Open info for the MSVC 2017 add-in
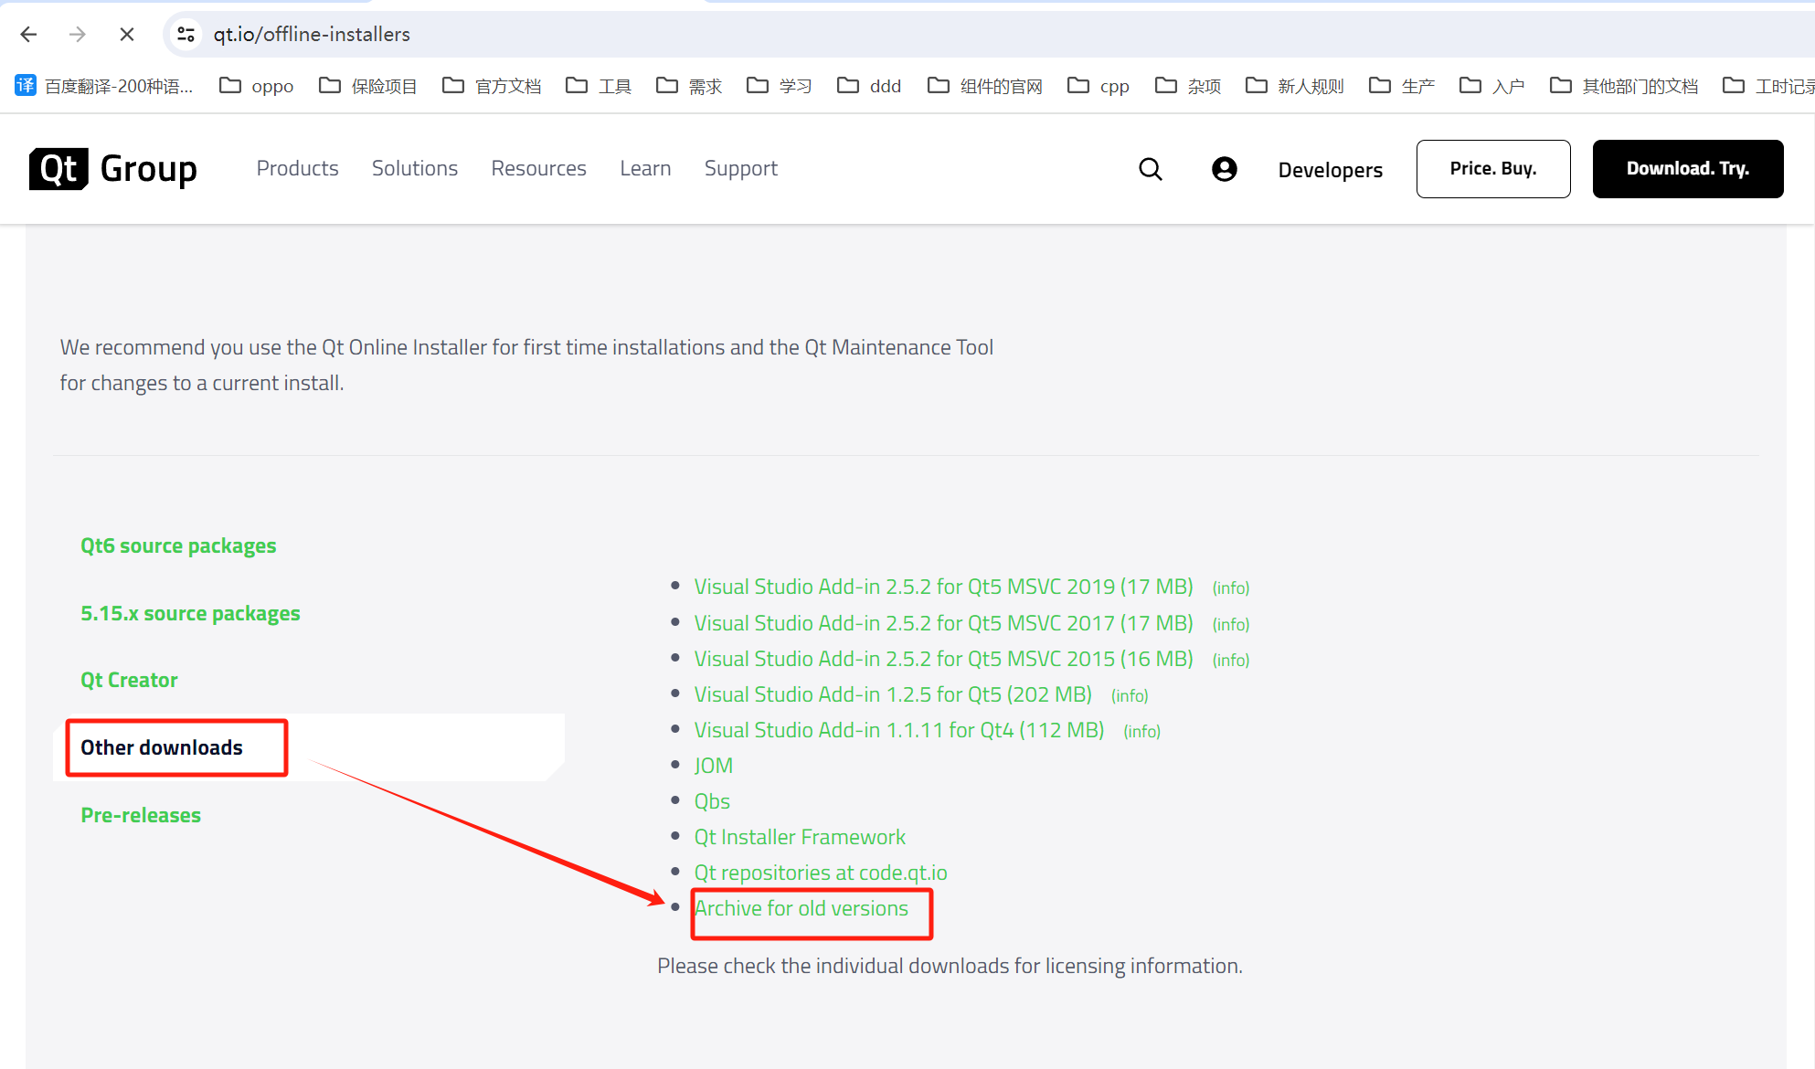This screenshot has height=1069, width=1815. coord(1230,625)
